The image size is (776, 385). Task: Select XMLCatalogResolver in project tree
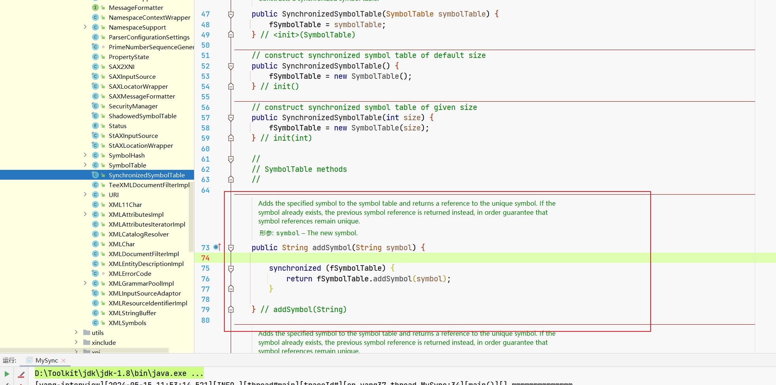139,234
